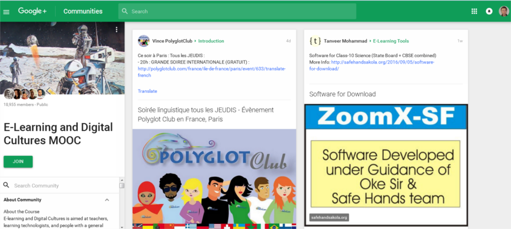Image resolution: width=511 pixels, height=229 pixels.
Task: Open Vince PolyglotClub's avatar
Action: [x=144, y=41]
